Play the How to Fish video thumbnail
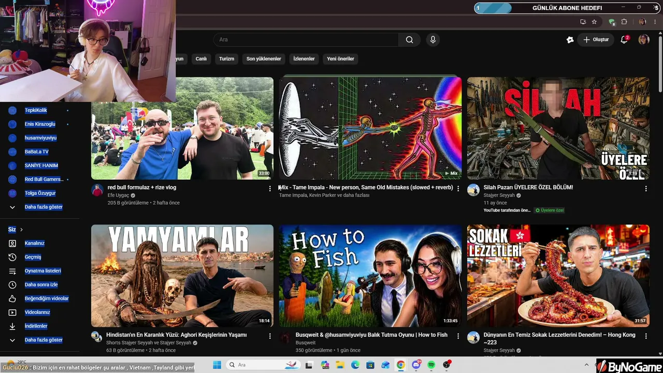This screenshot has height=373, width=663. point(370,276)
